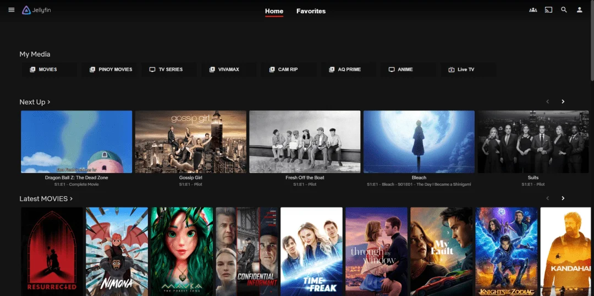Show next items in Latest MOVIES row

coord(563,198)
